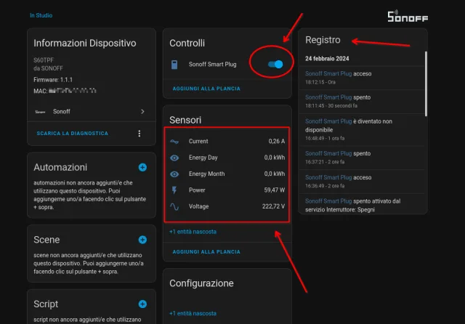
Task: Click the Energy Day label
Action: click(x=203, y=158)
